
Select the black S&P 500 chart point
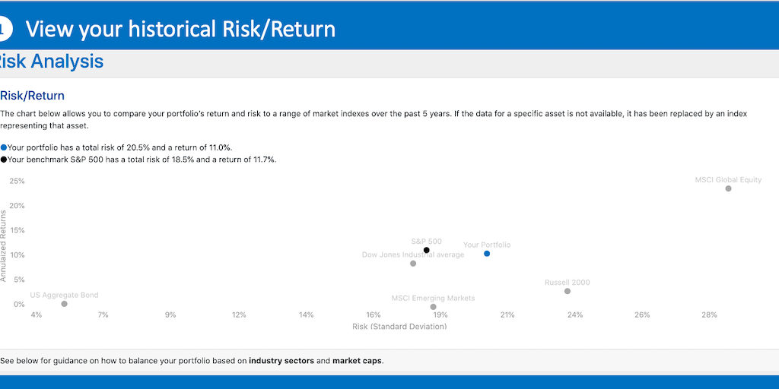click(427, 250)
